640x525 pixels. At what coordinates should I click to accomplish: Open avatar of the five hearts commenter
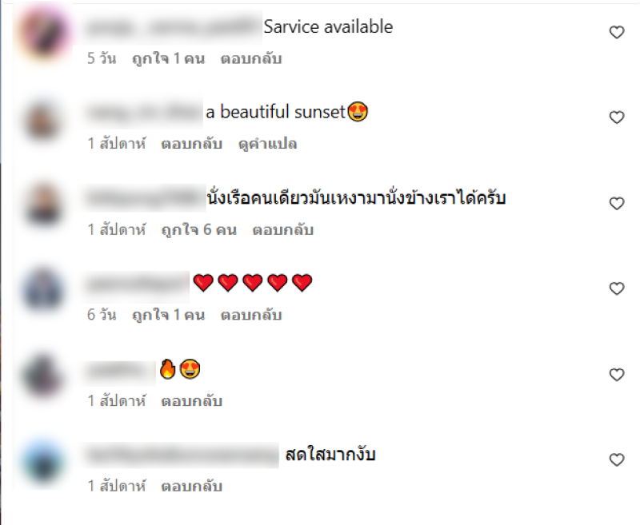pos(44,290)
